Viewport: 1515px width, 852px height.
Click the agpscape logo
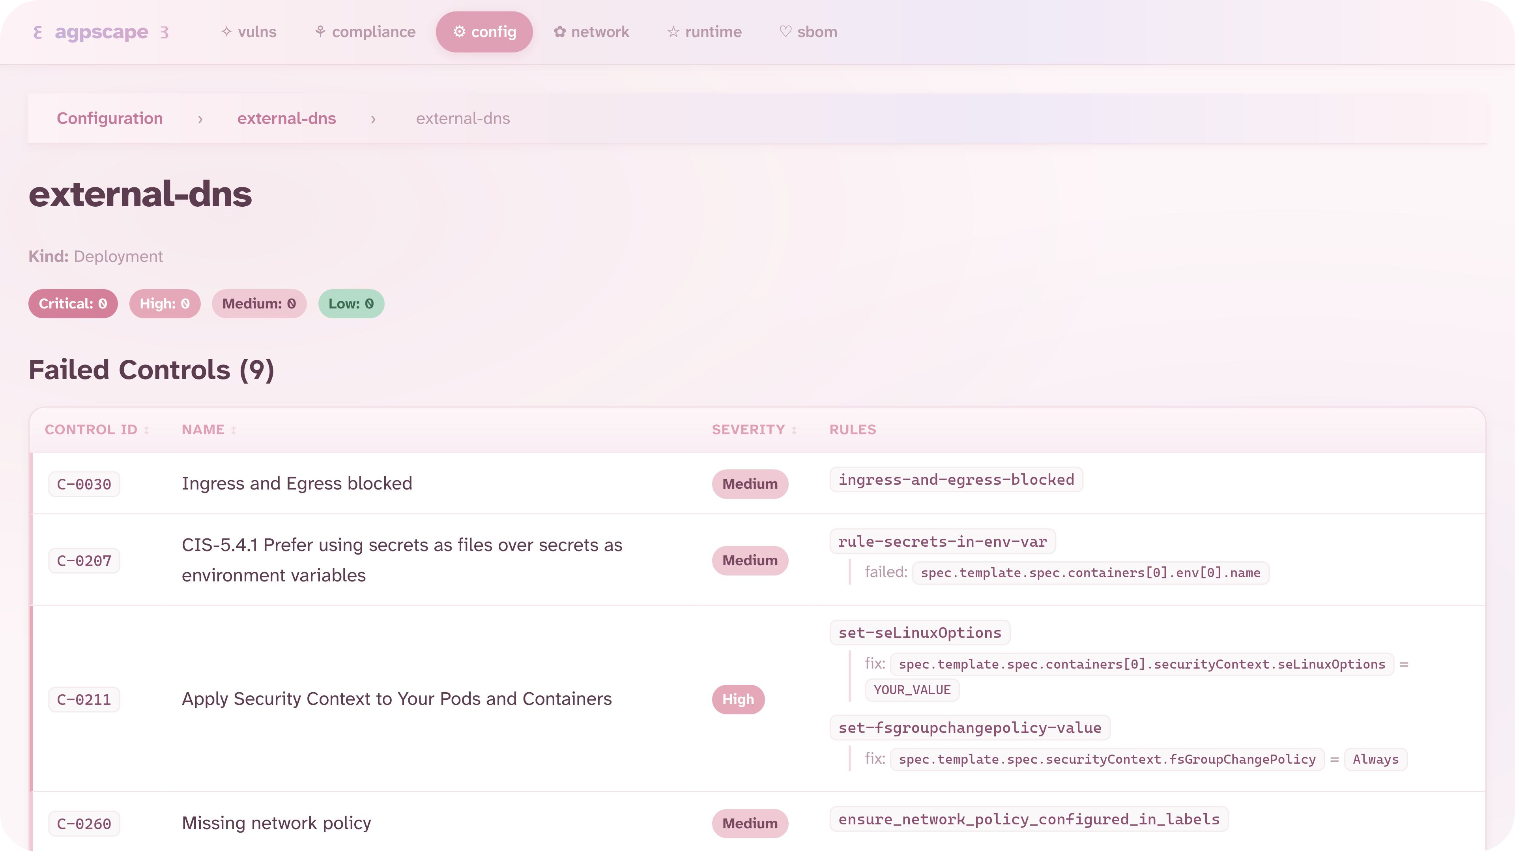tap(101, 32)
